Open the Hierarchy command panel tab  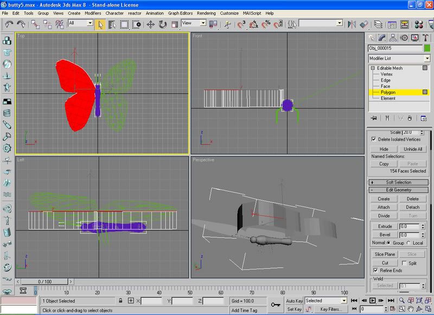[x=393, y=37]
